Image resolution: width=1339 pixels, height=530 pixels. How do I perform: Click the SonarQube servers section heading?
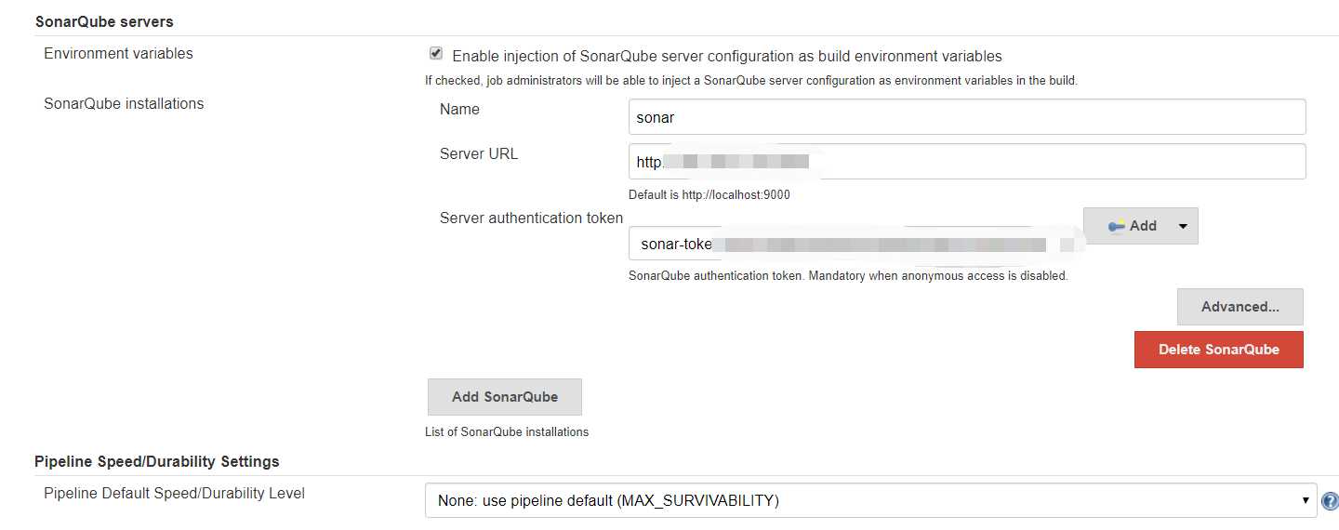point(104,20)
